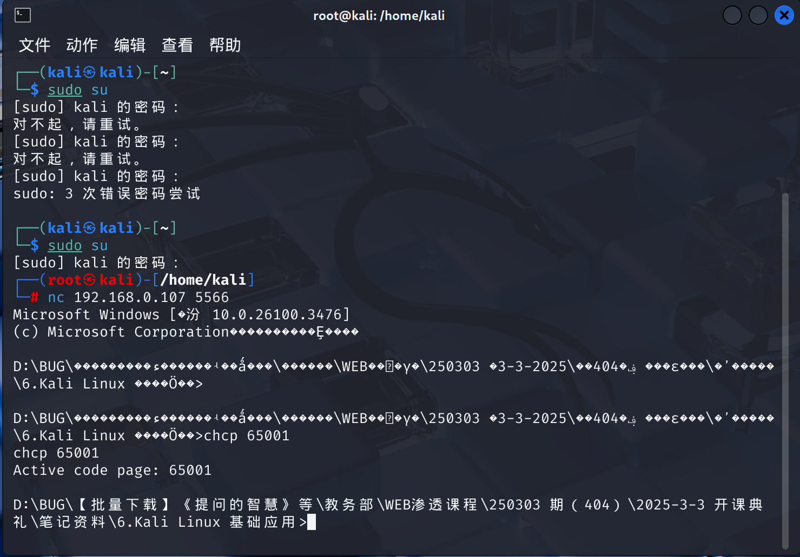
Task: Maximize the terminal window
Action: point(758,15)
